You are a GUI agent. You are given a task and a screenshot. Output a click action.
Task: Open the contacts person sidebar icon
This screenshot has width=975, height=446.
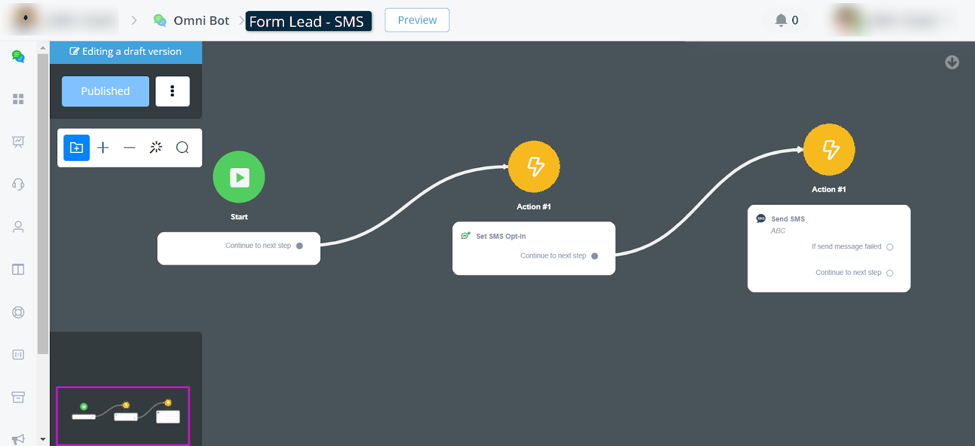pyautogui.click(x=18, y=227)
